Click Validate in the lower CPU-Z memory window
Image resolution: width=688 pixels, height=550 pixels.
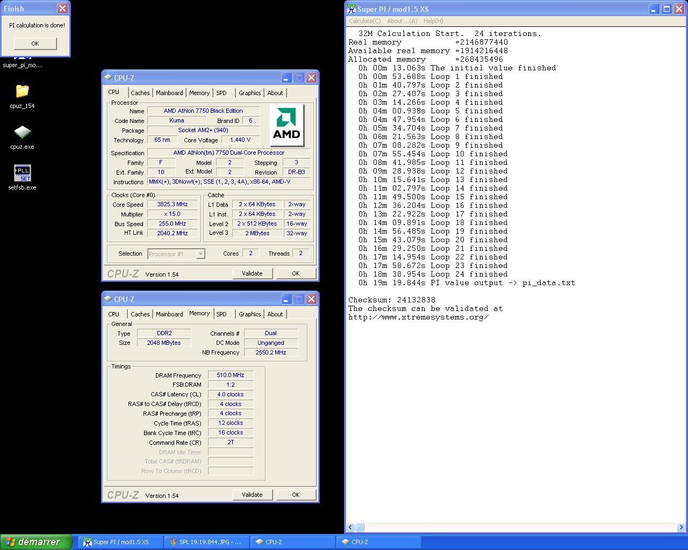(252, 495)
